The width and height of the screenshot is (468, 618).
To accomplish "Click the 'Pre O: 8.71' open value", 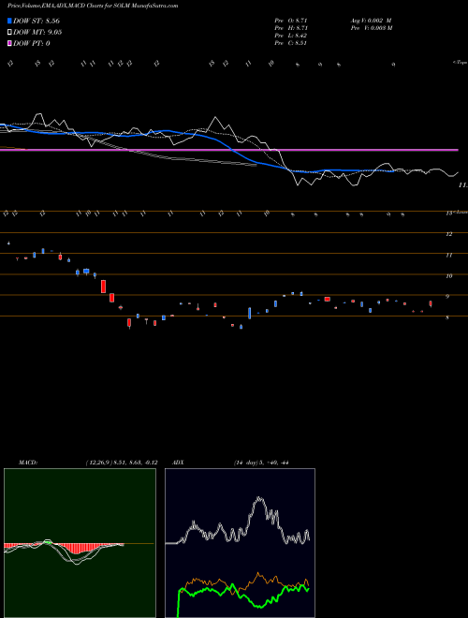I will 291,20.
